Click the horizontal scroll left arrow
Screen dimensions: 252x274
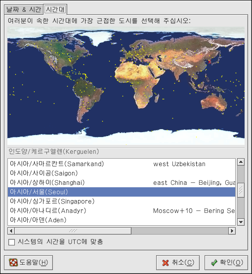pos(11,231)
